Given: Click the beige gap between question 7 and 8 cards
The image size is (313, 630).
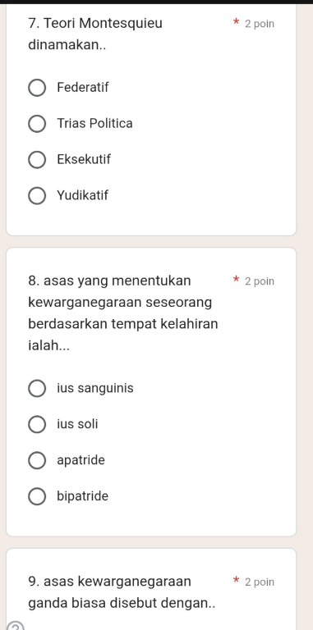Looking at the screenshot, I should (151, 241).
